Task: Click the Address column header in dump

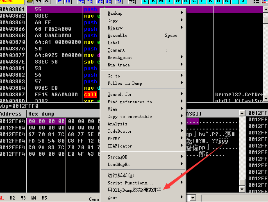Action: coord(13,113)
